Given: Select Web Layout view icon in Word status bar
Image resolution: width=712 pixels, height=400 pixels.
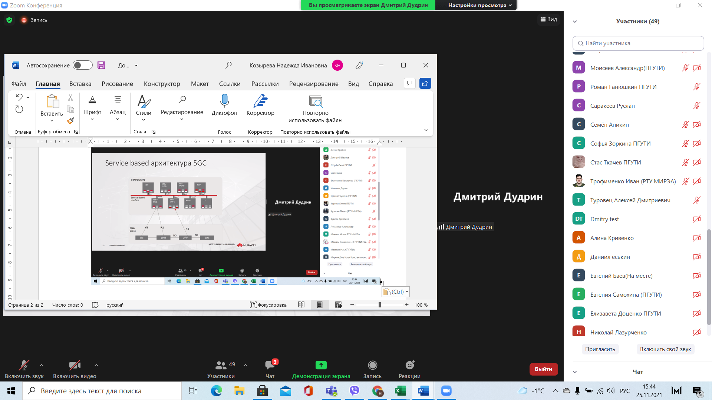Looking at the screenshot, I should (338, 305).
